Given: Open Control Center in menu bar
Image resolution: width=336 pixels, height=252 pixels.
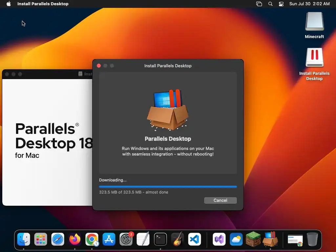Looking at the screenshot, I should point(281,4).
